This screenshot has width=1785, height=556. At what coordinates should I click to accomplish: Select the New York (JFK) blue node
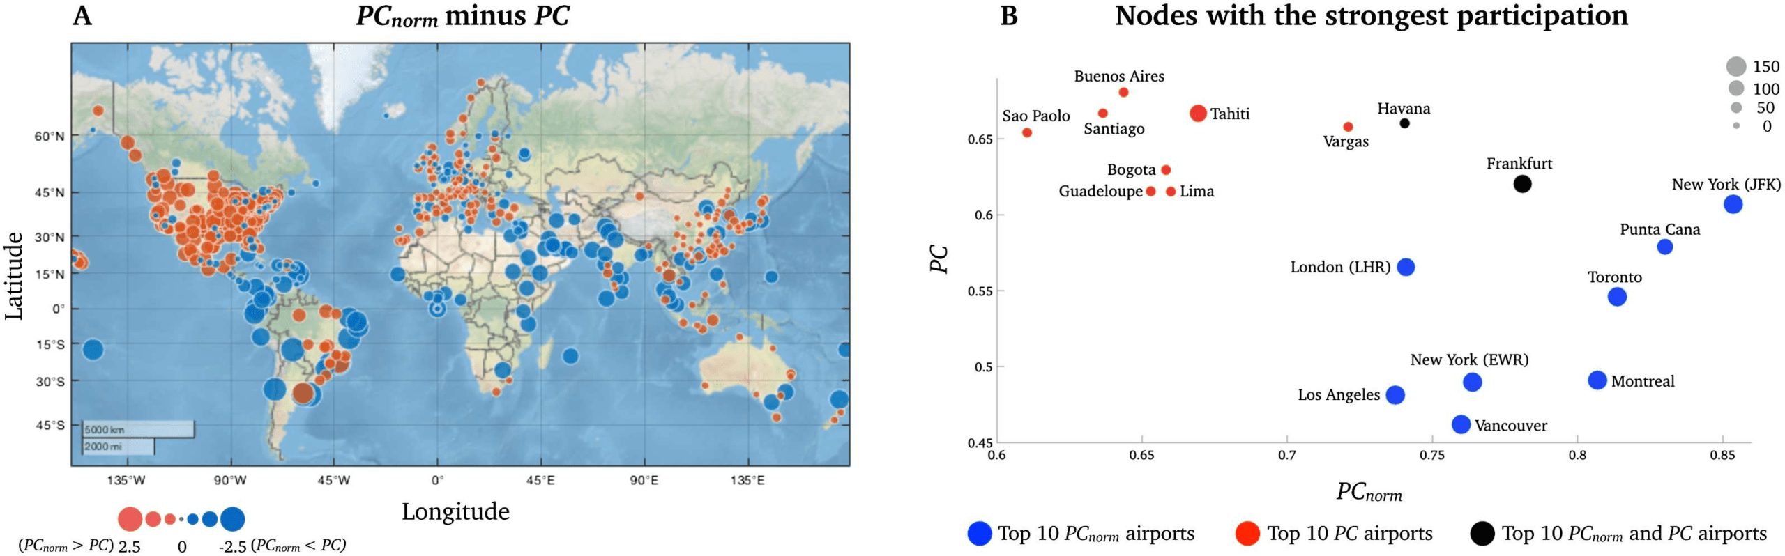1732,204
